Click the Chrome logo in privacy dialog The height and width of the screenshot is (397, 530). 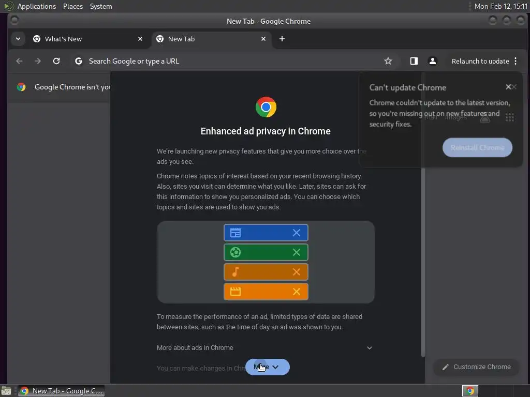pos(266,107)
